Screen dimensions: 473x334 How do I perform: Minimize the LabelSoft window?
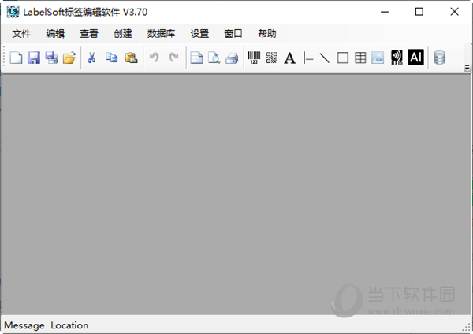pyautogui.click(x=385, y=12)
